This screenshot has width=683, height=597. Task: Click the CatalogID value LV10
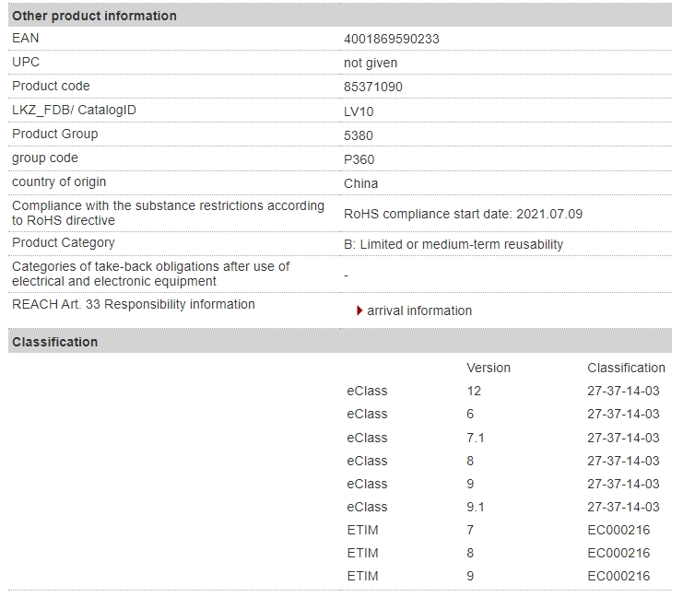coord(359,111)
